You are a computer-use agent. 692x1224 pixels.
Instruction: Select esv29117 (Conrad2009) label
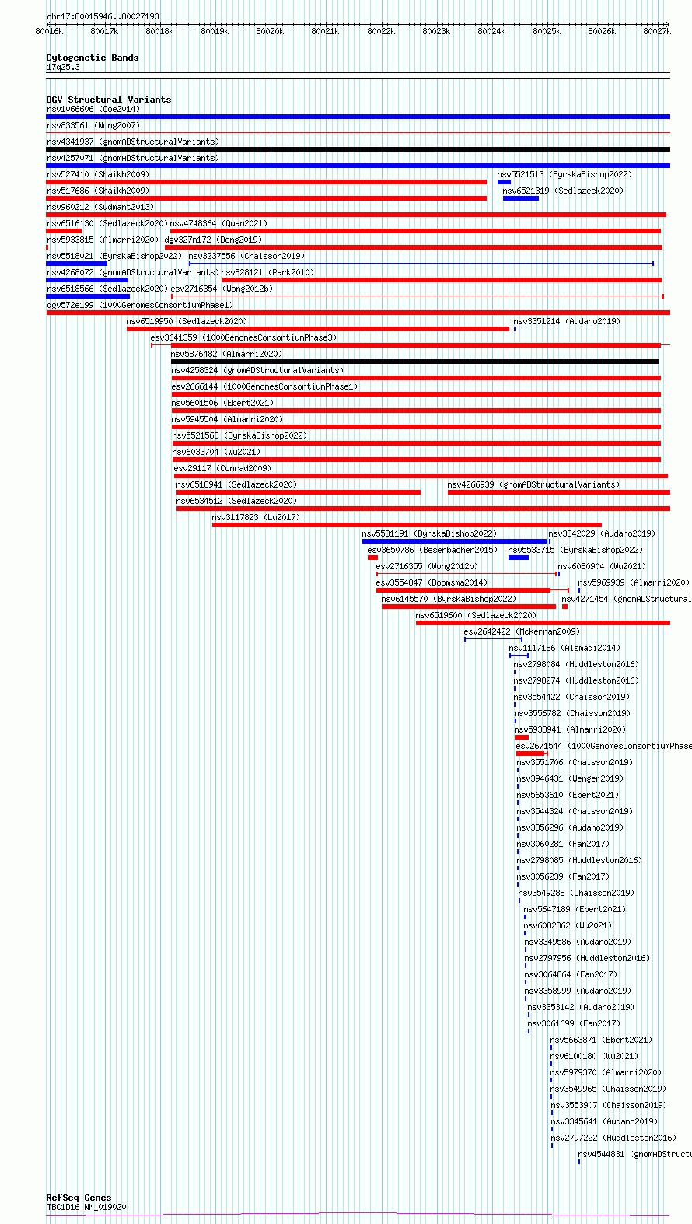click(222, 468)
